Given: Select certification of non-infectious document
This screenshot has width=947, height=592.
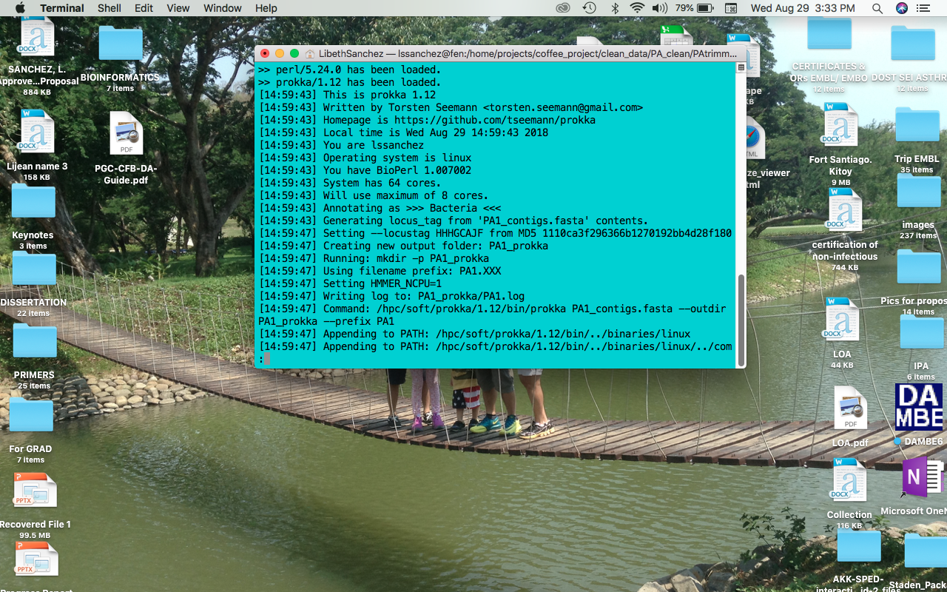Looking at the screenshot, I should (x=845, y=210).
